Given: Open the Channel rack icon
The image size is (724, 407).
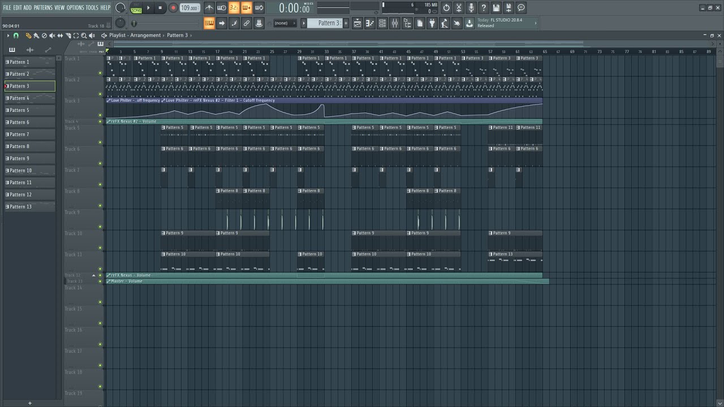Looking at the screenshot, I should pyautogui.click(x=382, y=23).
